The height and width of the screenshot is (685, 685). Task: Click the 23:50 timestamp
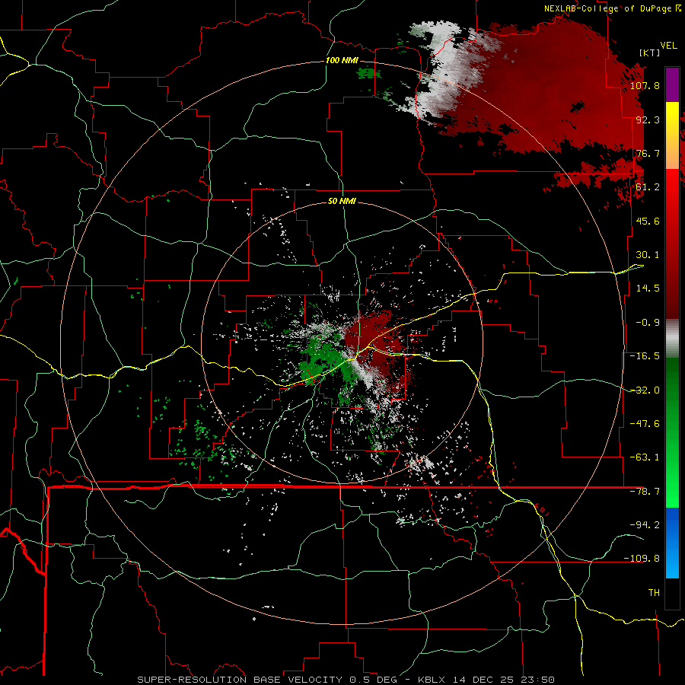pyautogui.click(x=538, y=680)
